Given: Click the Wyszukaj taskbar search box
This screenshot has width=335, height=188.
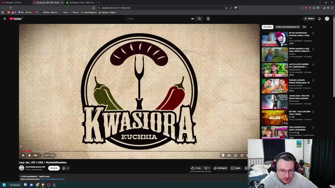Looking at the screenshot, I should coord(15,185).
